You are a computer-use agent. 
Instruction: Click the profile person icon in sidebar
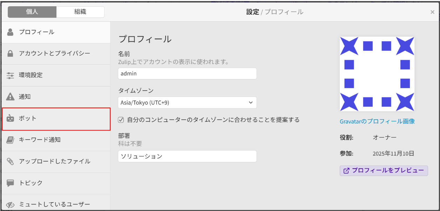tap(11, 32)
